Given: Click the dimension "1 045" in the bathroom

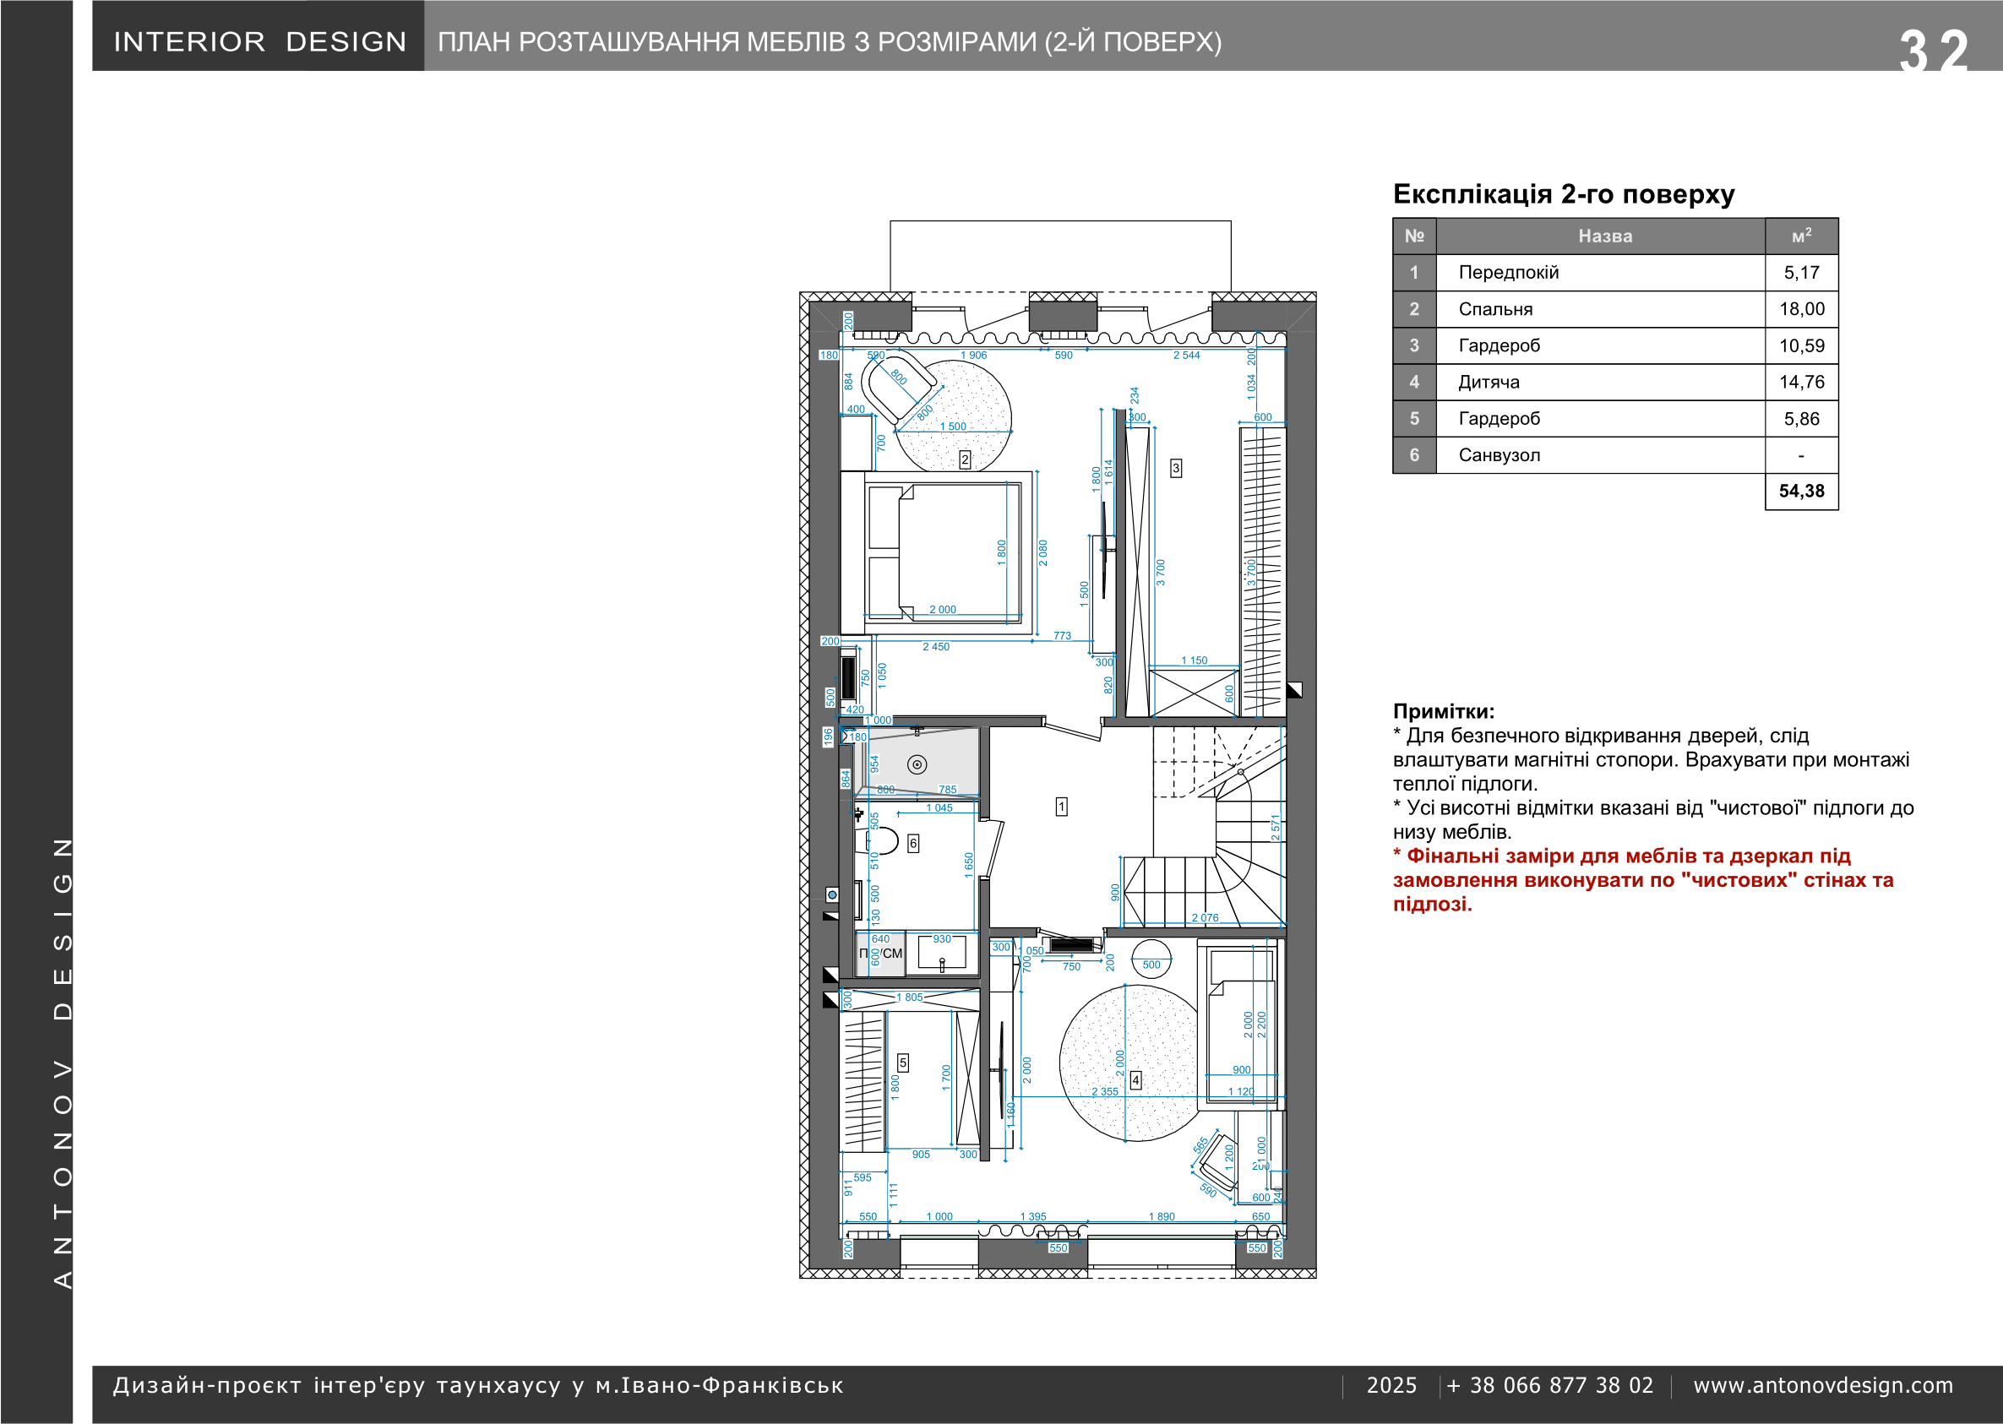Looking at the screenshot, I should tap(939, 807).
